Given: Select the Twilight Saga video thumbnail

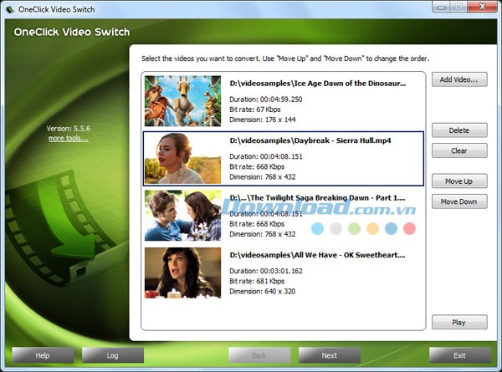Looking at the screenshot, I should [x=182, y=216].
